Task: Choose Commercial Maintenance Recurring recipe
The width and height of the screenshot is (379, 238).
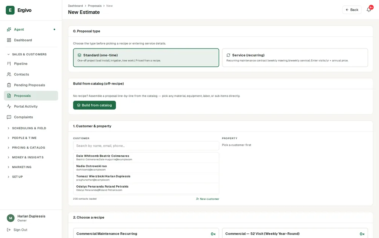Action: click(x=146, y=233)
